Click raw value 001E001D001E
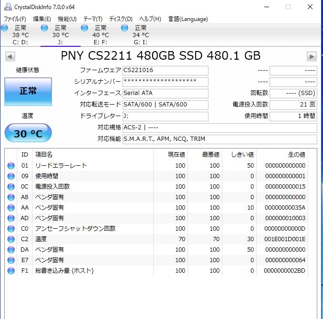323x319 pixels. 285,239
